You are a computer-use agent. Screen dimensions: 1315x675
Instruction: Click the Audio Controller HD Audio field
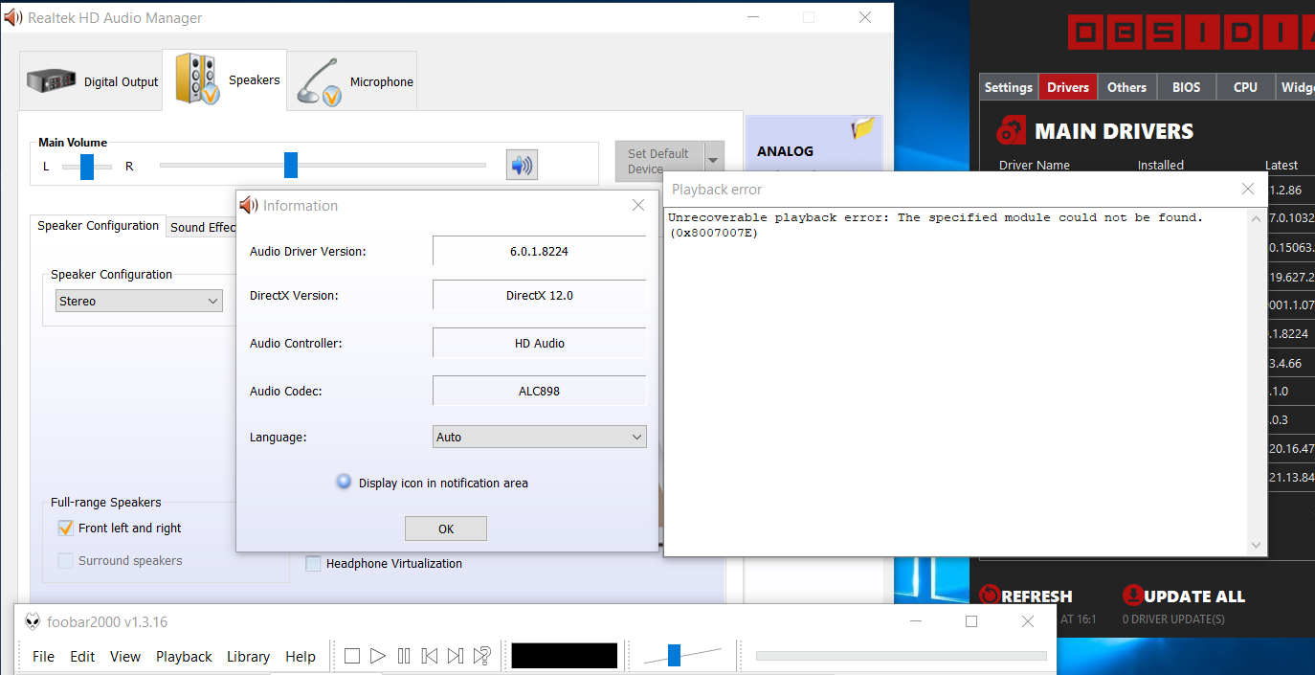540,343
